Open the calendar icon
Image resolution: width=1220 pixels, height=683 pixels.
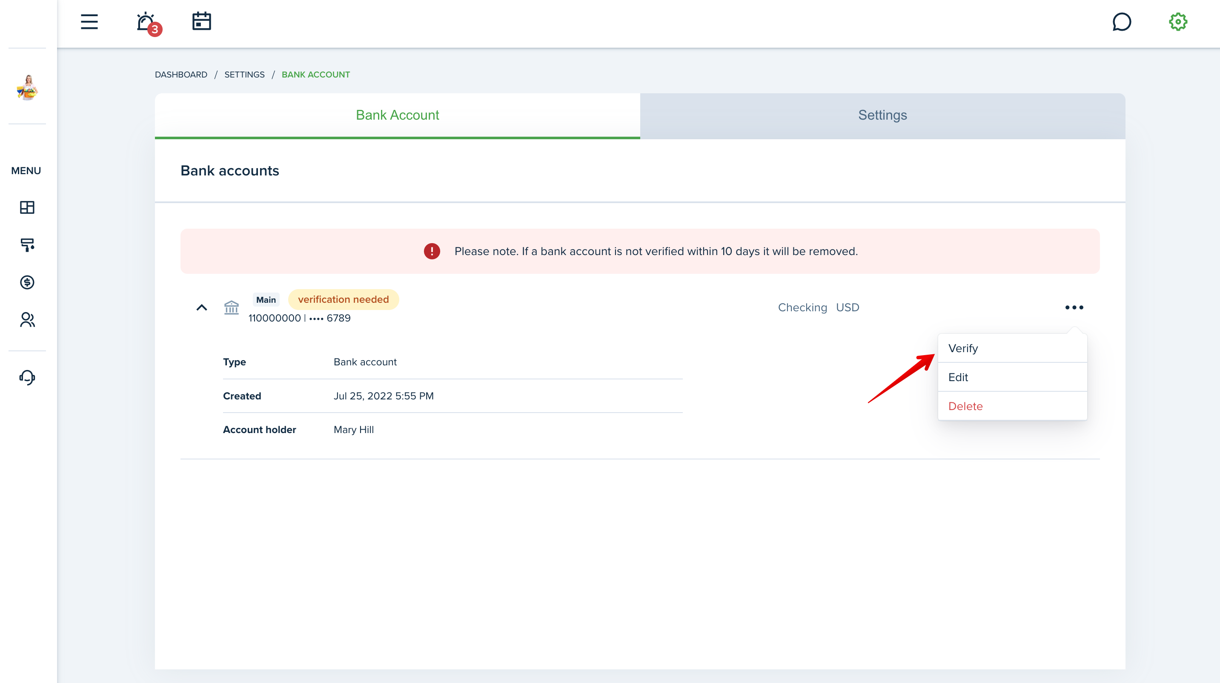[202, 21]
